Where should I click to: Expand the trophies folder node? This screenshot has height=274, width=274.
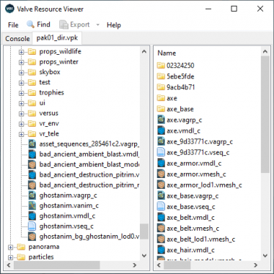tap(22, 93)
